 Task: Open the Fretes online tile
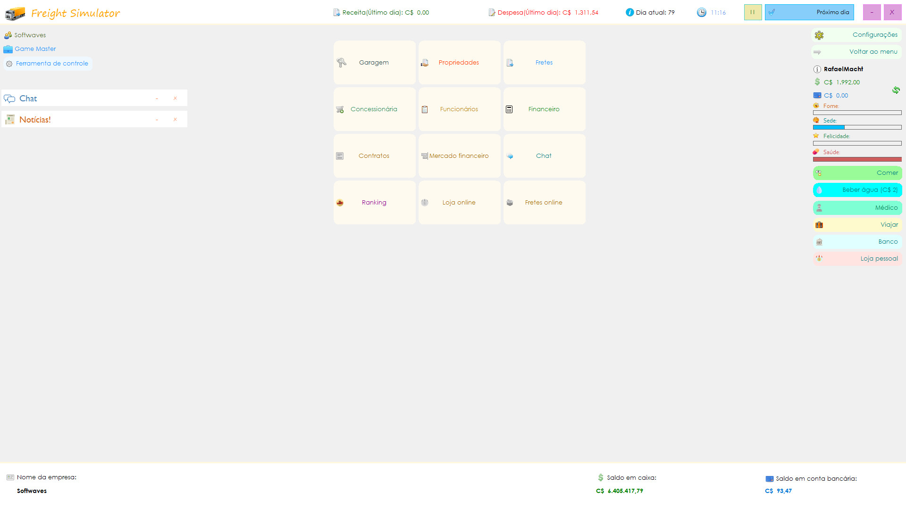[544, 203]
